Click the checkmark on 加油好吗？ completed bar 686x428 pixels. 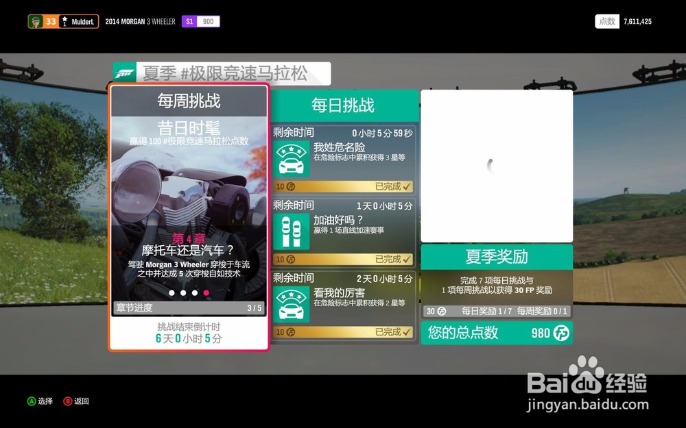tap(407, 260)
